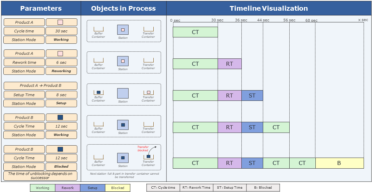
Task: Click the Transfer Container below 'Transfer blocked' label
Action: pyautogui.click(x=148, y=157)
